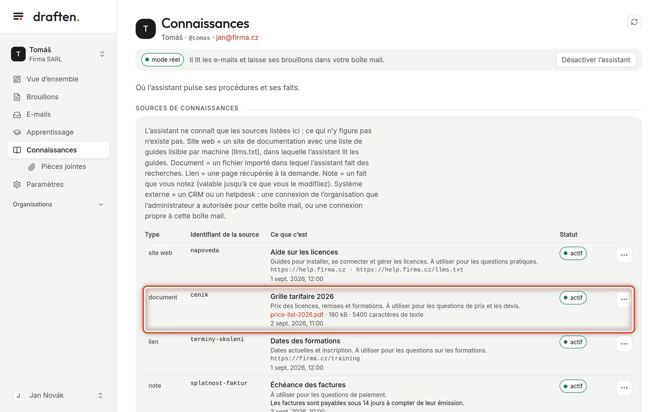This screenshot has height=412, width=660.
Task: Open the price-list-2026.pdf file link
Action: 297,315
